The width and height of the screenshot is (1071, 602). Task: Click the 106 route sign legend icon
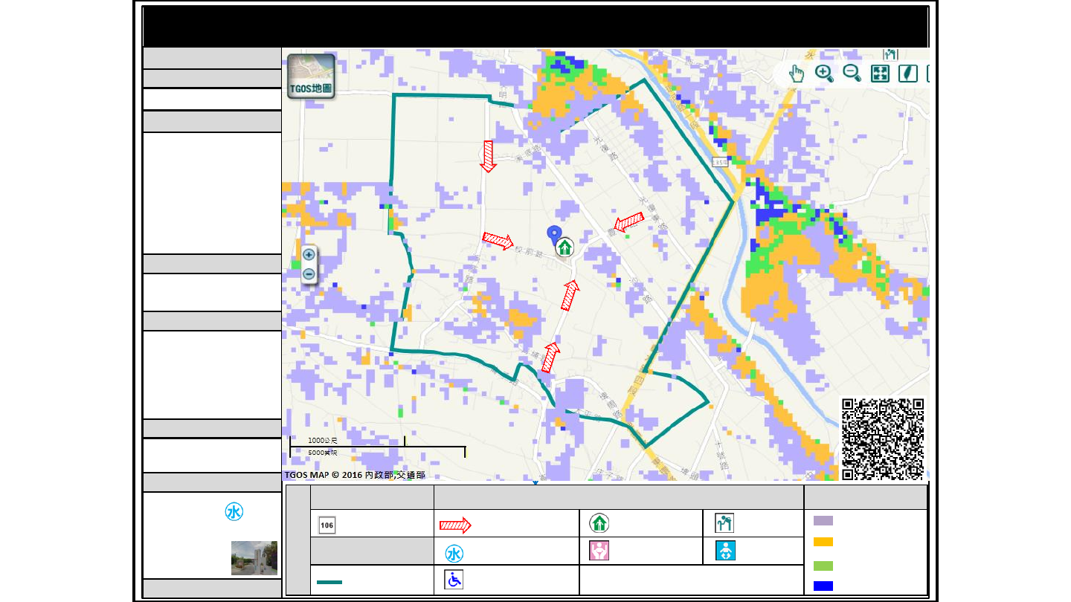click(327, 525)
